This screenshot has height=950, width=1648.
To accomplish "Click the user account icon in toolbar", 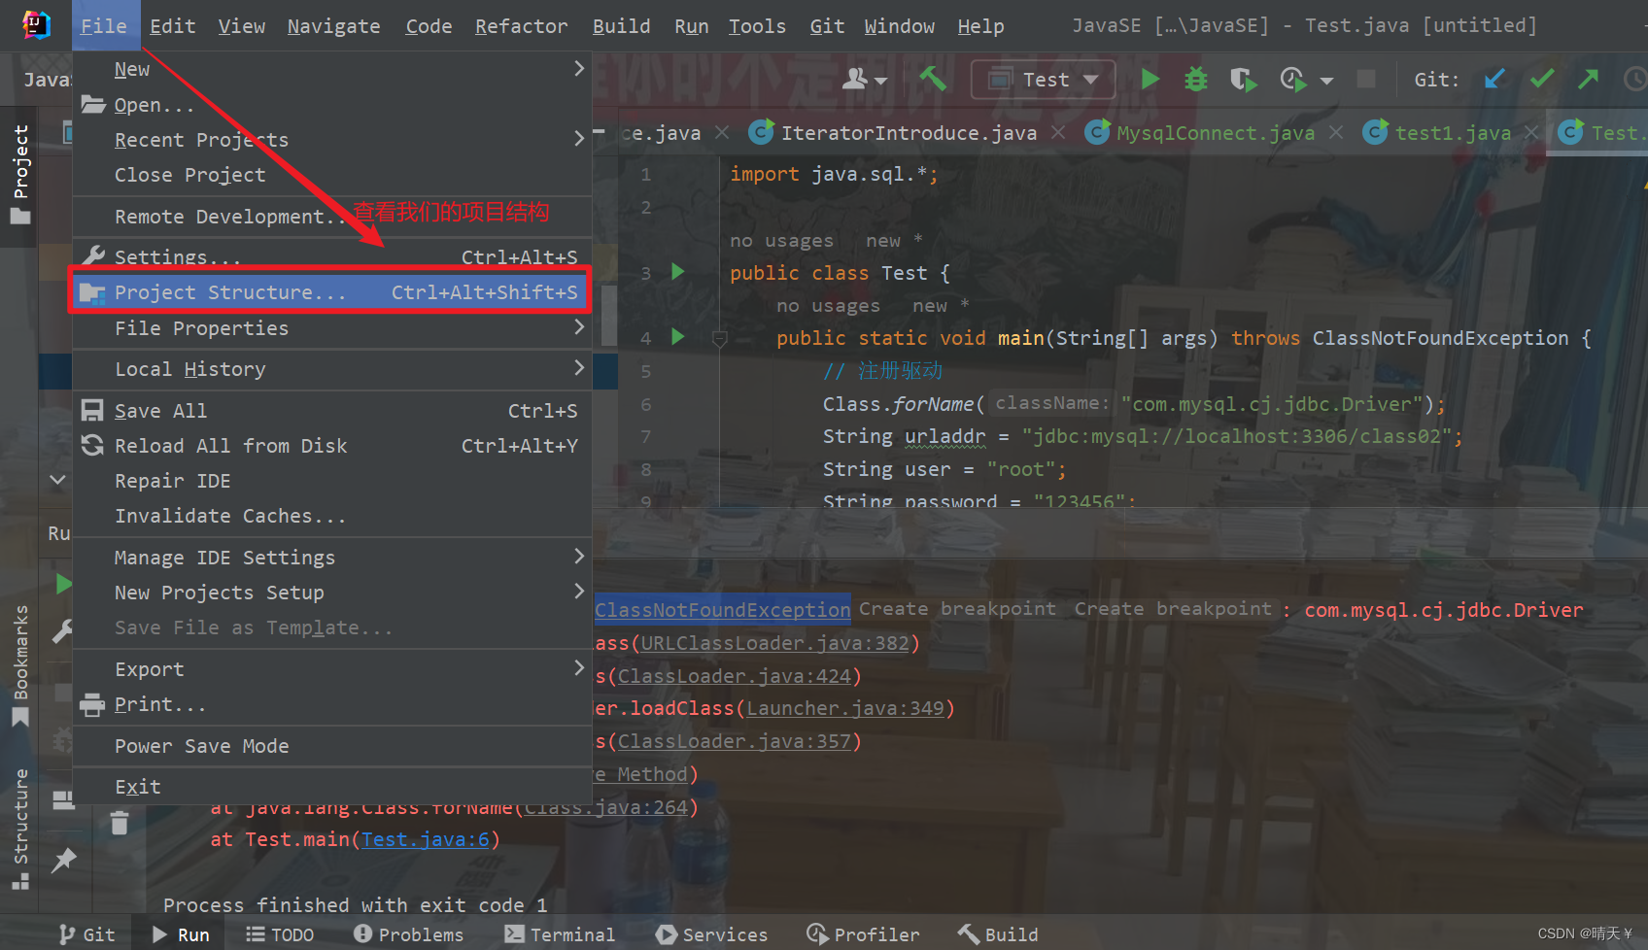I will (x=855, y=79).
